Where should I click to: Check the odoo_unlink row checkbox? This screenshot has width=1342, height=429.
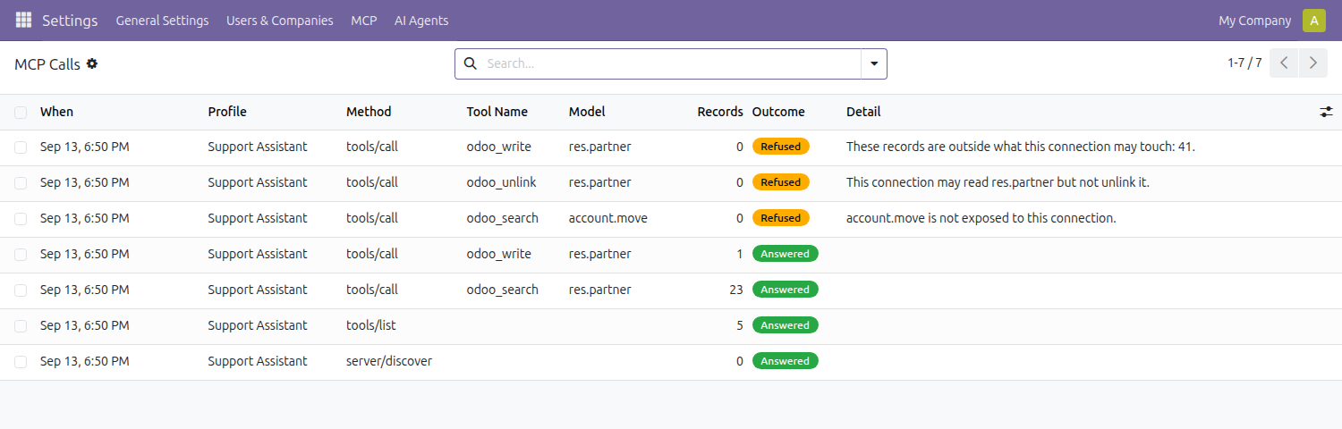[21, 182]
